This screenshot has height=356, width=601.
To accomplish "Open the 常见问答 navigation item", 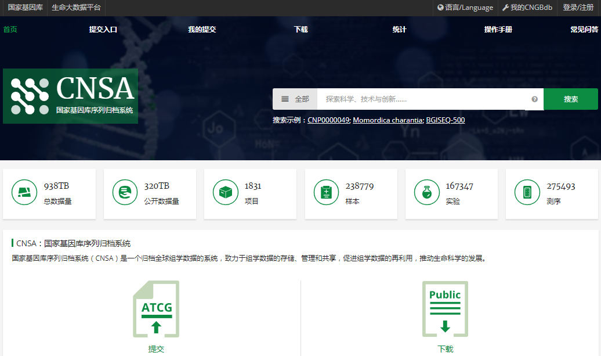I will click(x=584, y=30).
